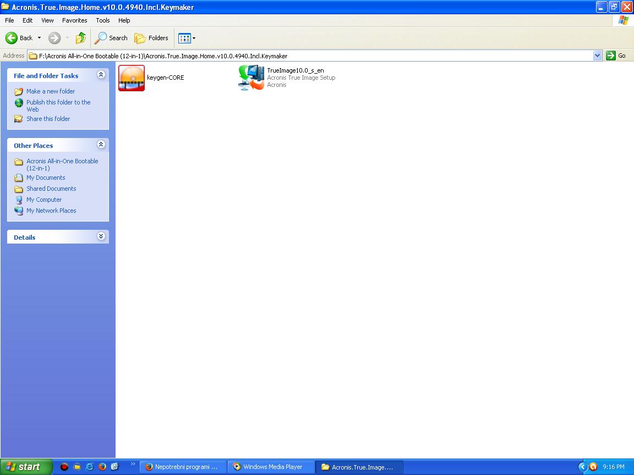Screen dimensions: 634x475
Task: Click the Forward arrow icon
Action: tap(54, 38)
